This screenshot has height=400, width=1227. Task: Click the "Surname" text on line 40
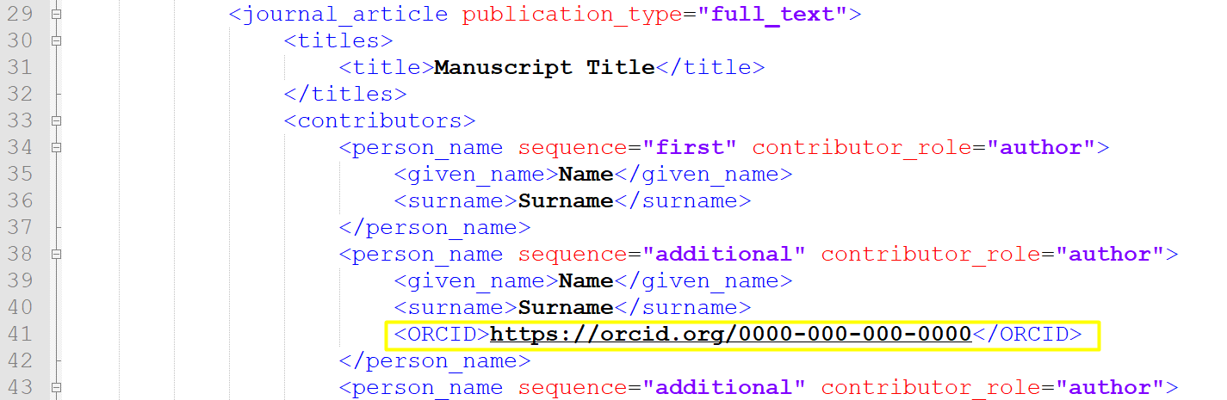[x=565, y=307]
